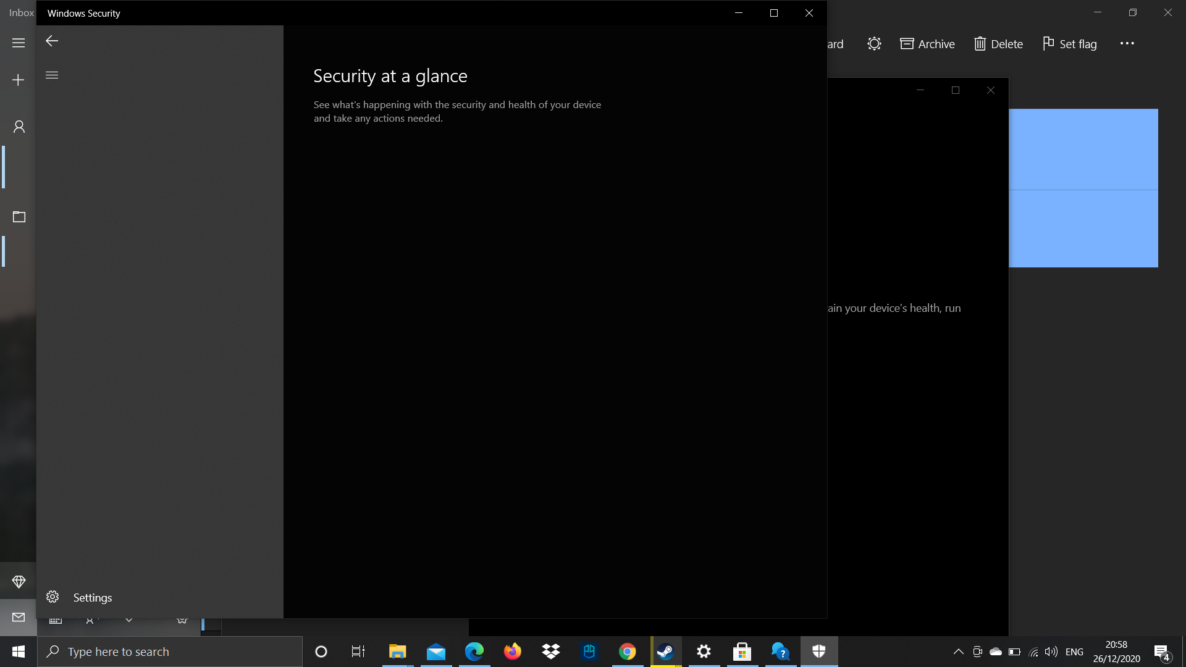This screenshot has height=667, width=1186.
Task: Click the Settings label in Windows Security
Action: tap(93, 597)
